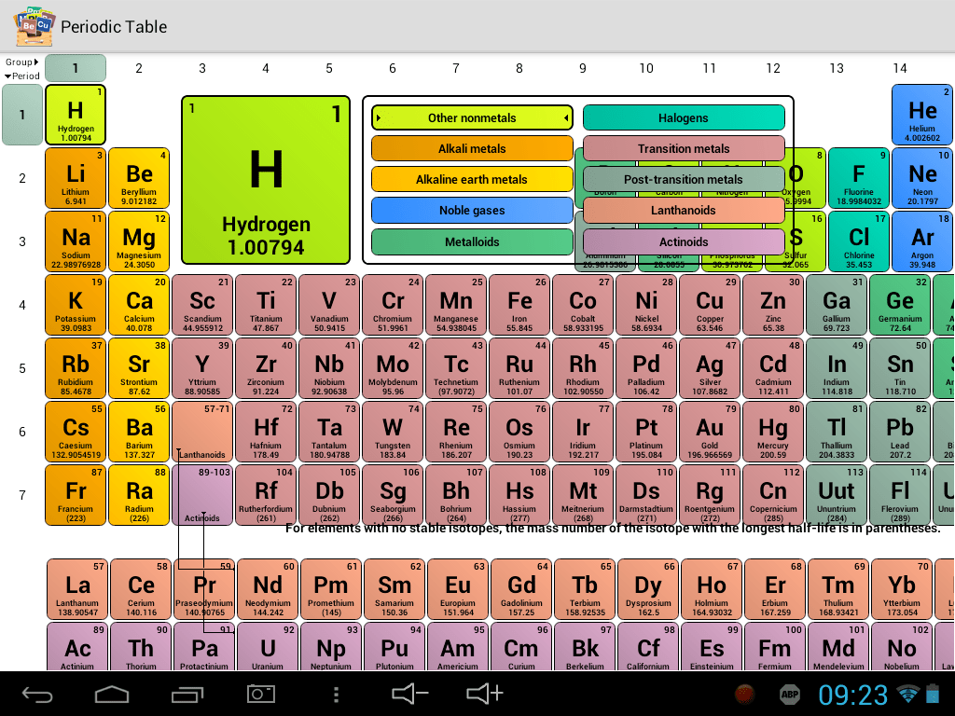This screenshot has width=955, height=716.
Task: Select the Gold element cell
Action: [x=710, y=432]
